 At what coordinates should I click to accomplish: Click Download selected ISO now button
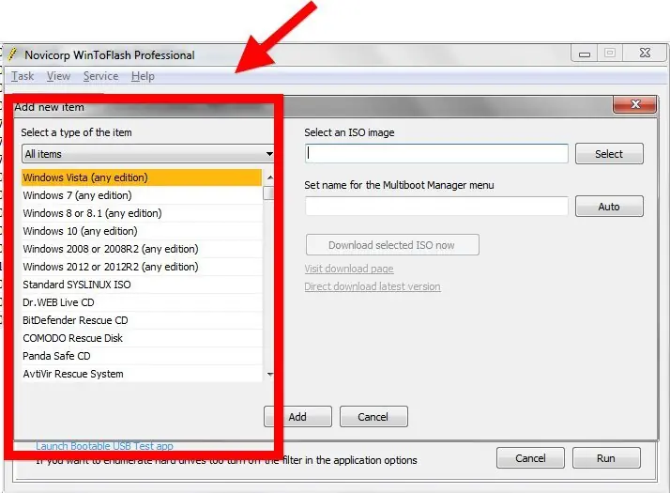point(392,245)
